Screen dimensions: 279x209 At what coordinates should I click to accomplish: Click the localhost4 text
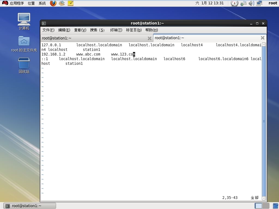pos(192,45)
